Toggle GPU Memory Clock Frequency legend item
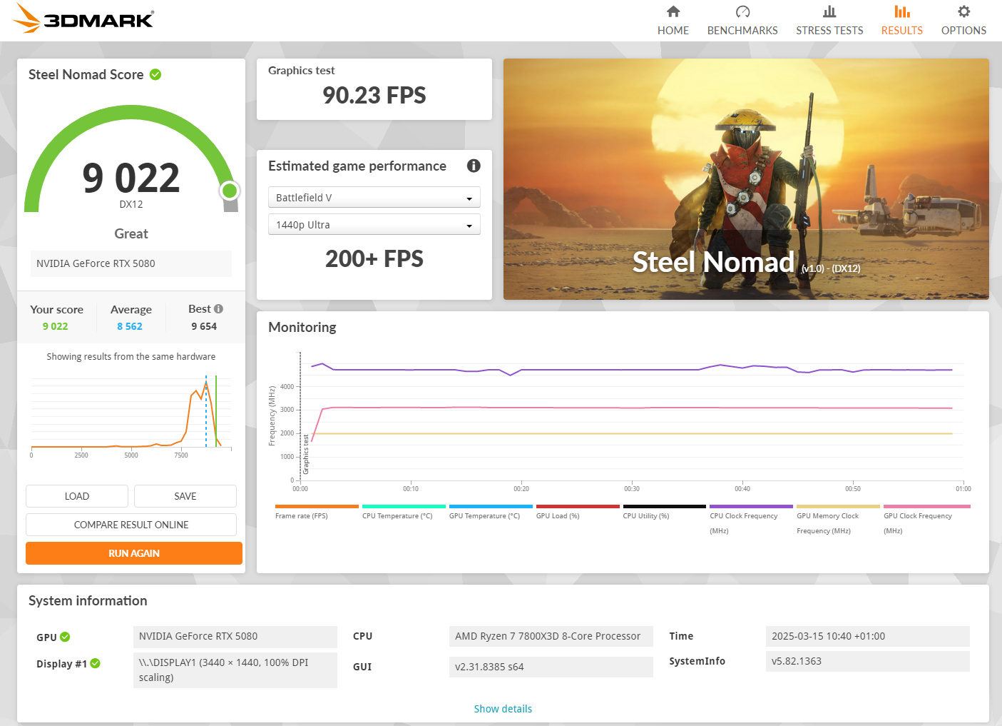 point(838,520)
